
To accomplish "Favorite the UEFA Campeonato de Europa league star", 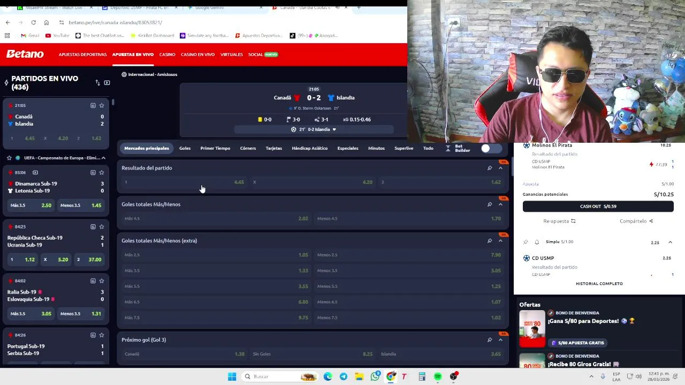I will coord(9,158).
